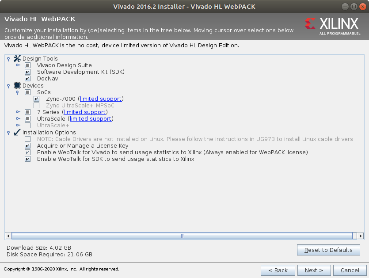Click the Xilinx copyright notice text

click(61, 269)
